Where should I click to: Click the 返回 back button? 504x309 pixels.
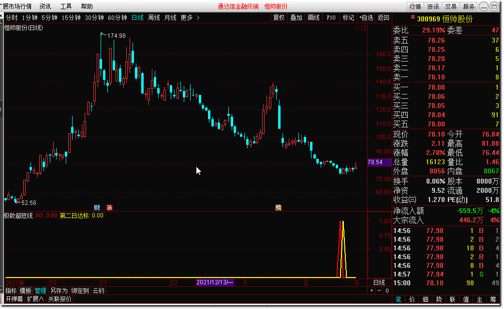(x=383, y=18)
